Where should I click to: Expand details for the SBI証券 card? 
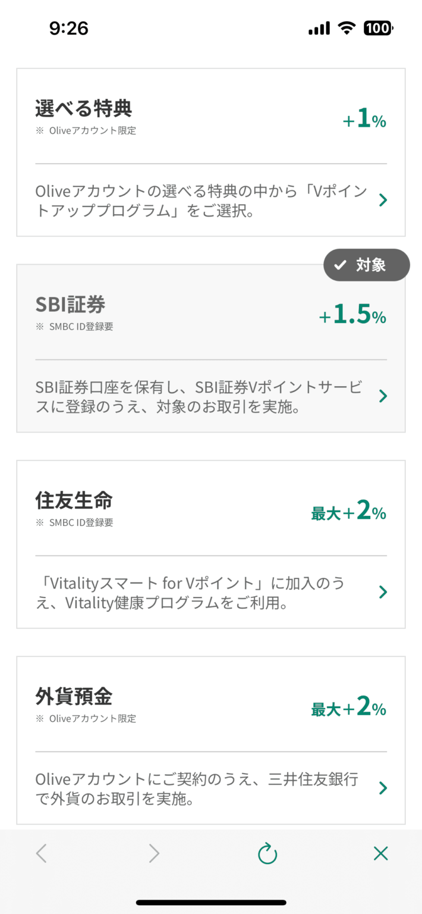383,396
